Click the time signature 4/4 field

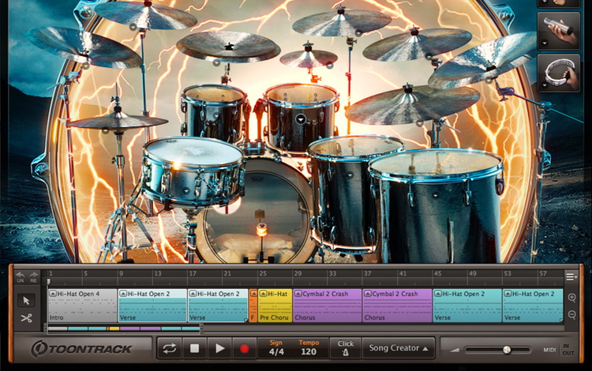click(x=275, y=352)
